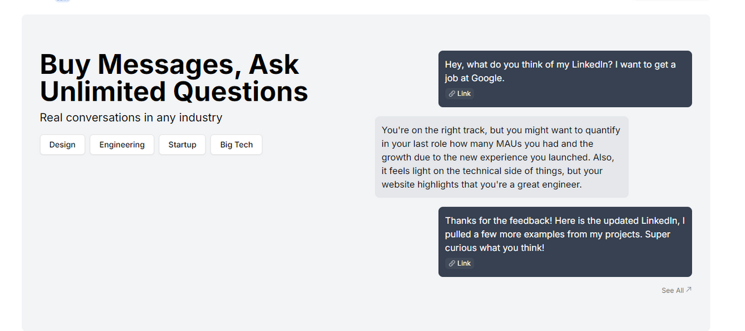
Task: Select the Engineering industry filter
Action: [x=122, y=145]
